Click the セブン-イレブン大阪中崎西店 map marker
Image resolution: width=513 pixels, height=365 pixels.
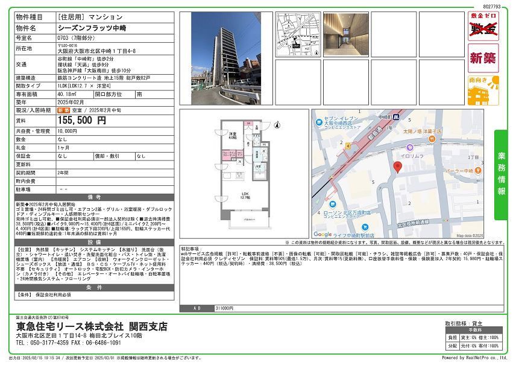pos(319,122)
